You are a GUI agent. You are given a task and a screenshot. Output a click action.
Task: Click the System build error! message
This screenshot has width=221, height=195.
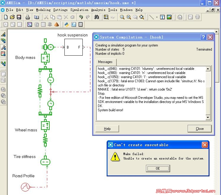[x=110, y=110]
